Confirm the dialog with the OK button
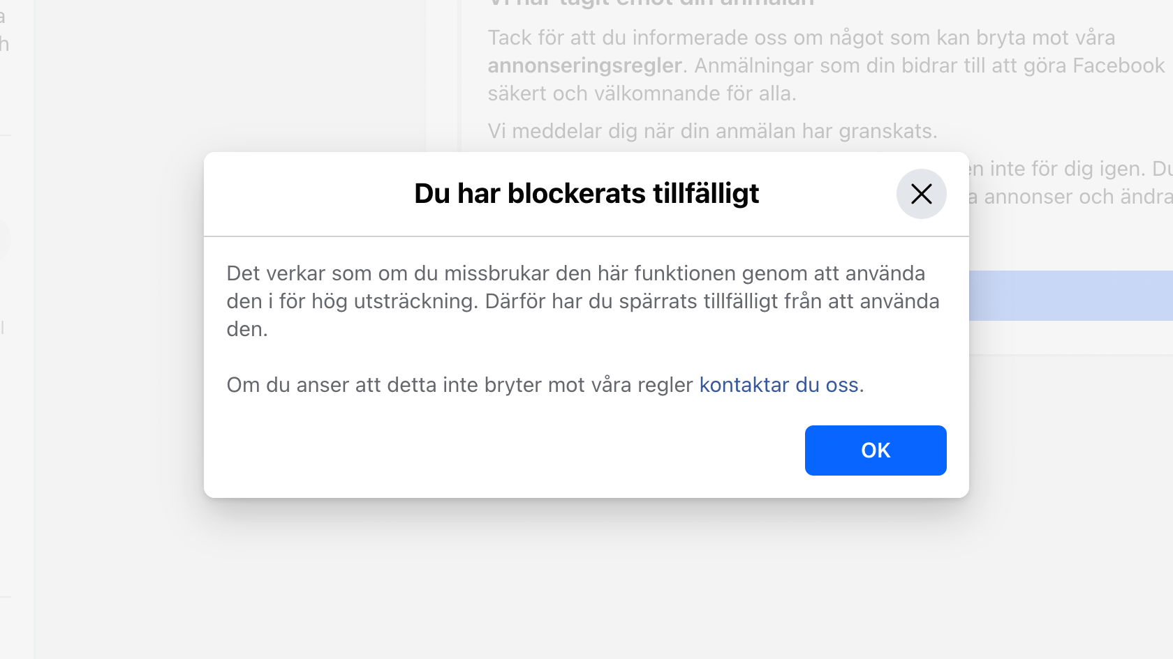Image resolution: width=1173 pixels, height=659 pixels. [876, 450]
